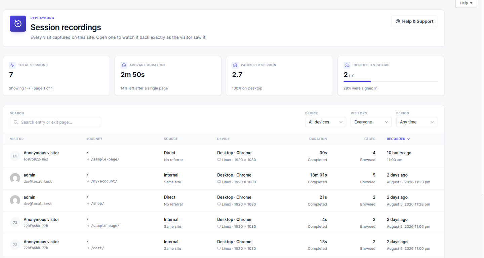The width and height of the screenshot is (484, 258).
Task: Click the Source column header
Action: [x=171, y=139]
